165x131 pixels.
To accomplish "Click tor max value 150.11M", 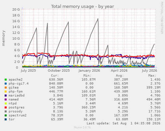I will click(x=153, y=119).
